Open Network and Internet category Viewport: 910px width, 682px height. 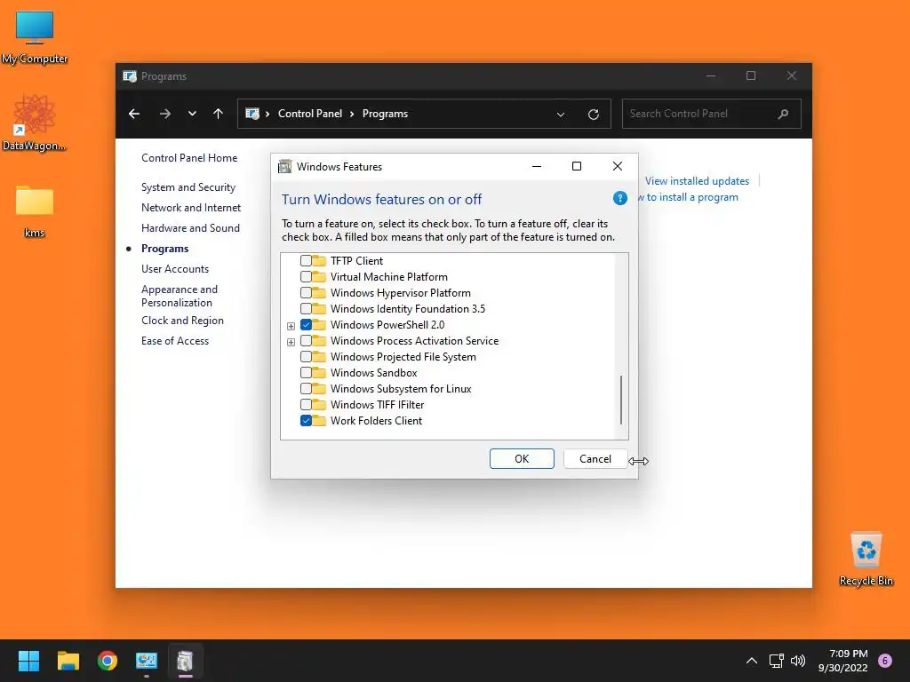191,208
